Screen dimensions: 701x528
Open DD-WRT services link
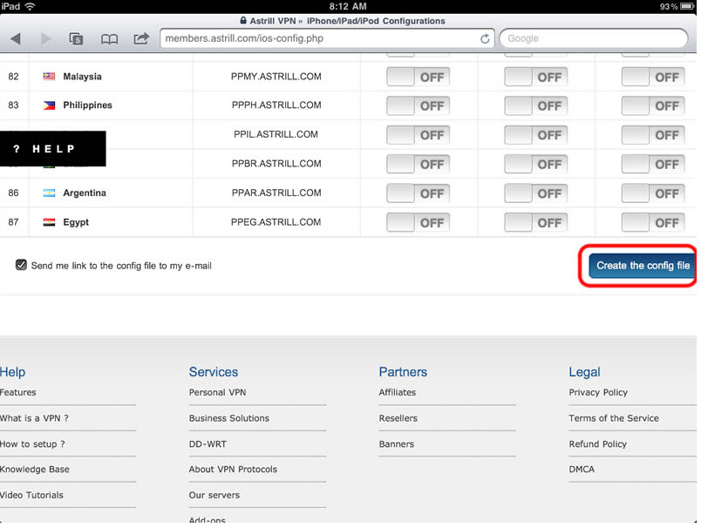click(x=208, y=444)
